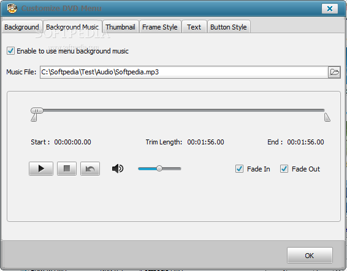Click the Start time value 00:00:00.00

72,142
